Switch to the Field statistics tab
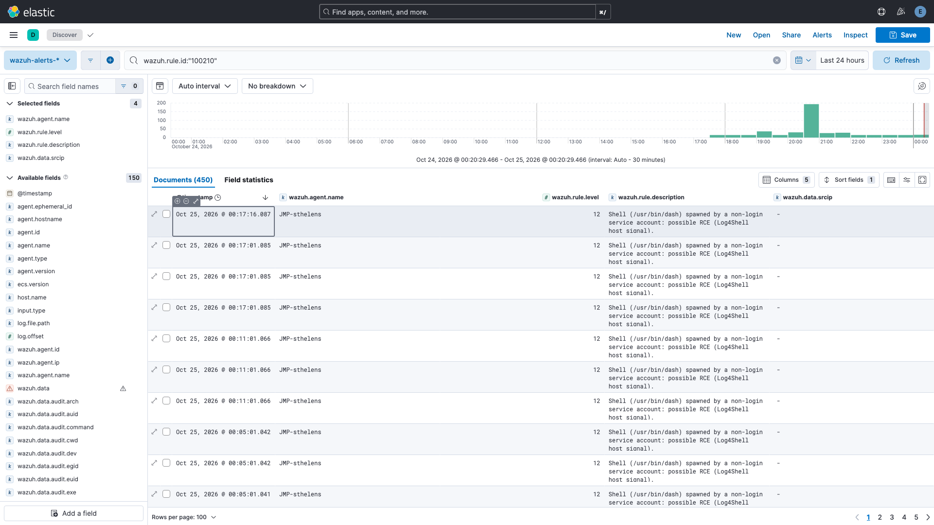Image resolution: width=934 pixels, height=525 pixels. pyautogui.click(x=249, y=180)
